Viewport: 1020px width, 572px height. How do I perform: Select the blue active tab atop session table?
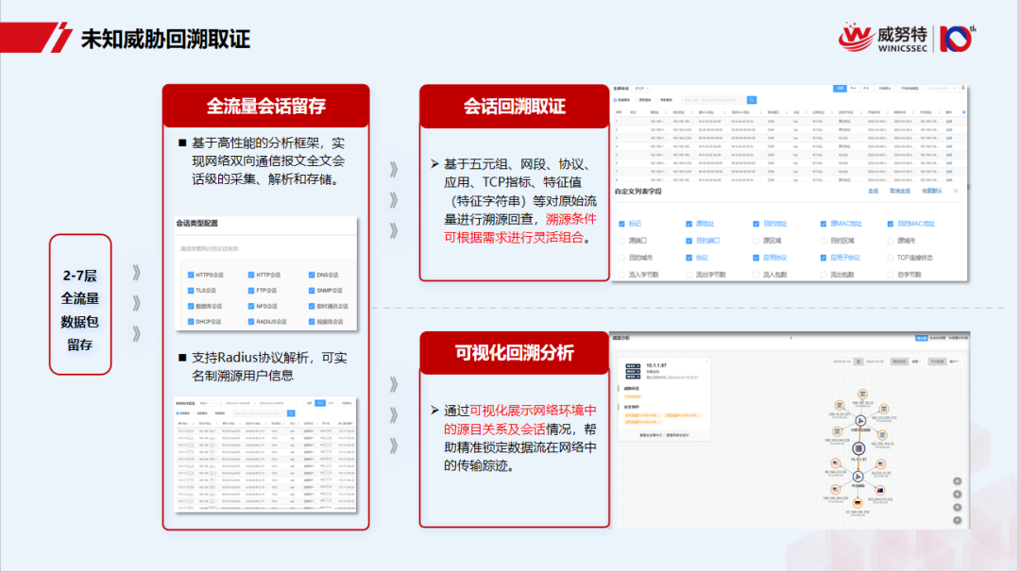(x=840, y=89)
